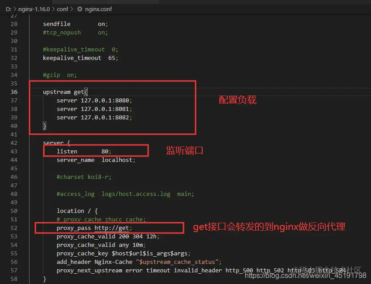Click 'server 127.0.0.1:8080;' entry

pyautogui.click(x=94, y=101)
